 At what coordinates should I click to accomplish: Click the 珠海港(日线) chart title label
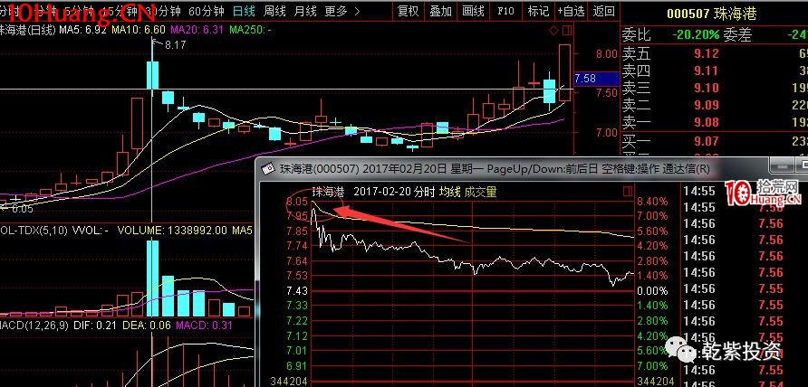click(28, 31)
